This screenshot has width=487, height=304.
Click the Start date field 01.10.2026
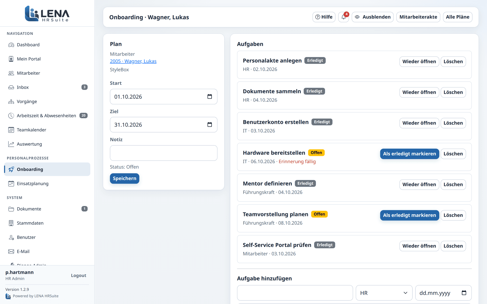(x=164, y=97)
